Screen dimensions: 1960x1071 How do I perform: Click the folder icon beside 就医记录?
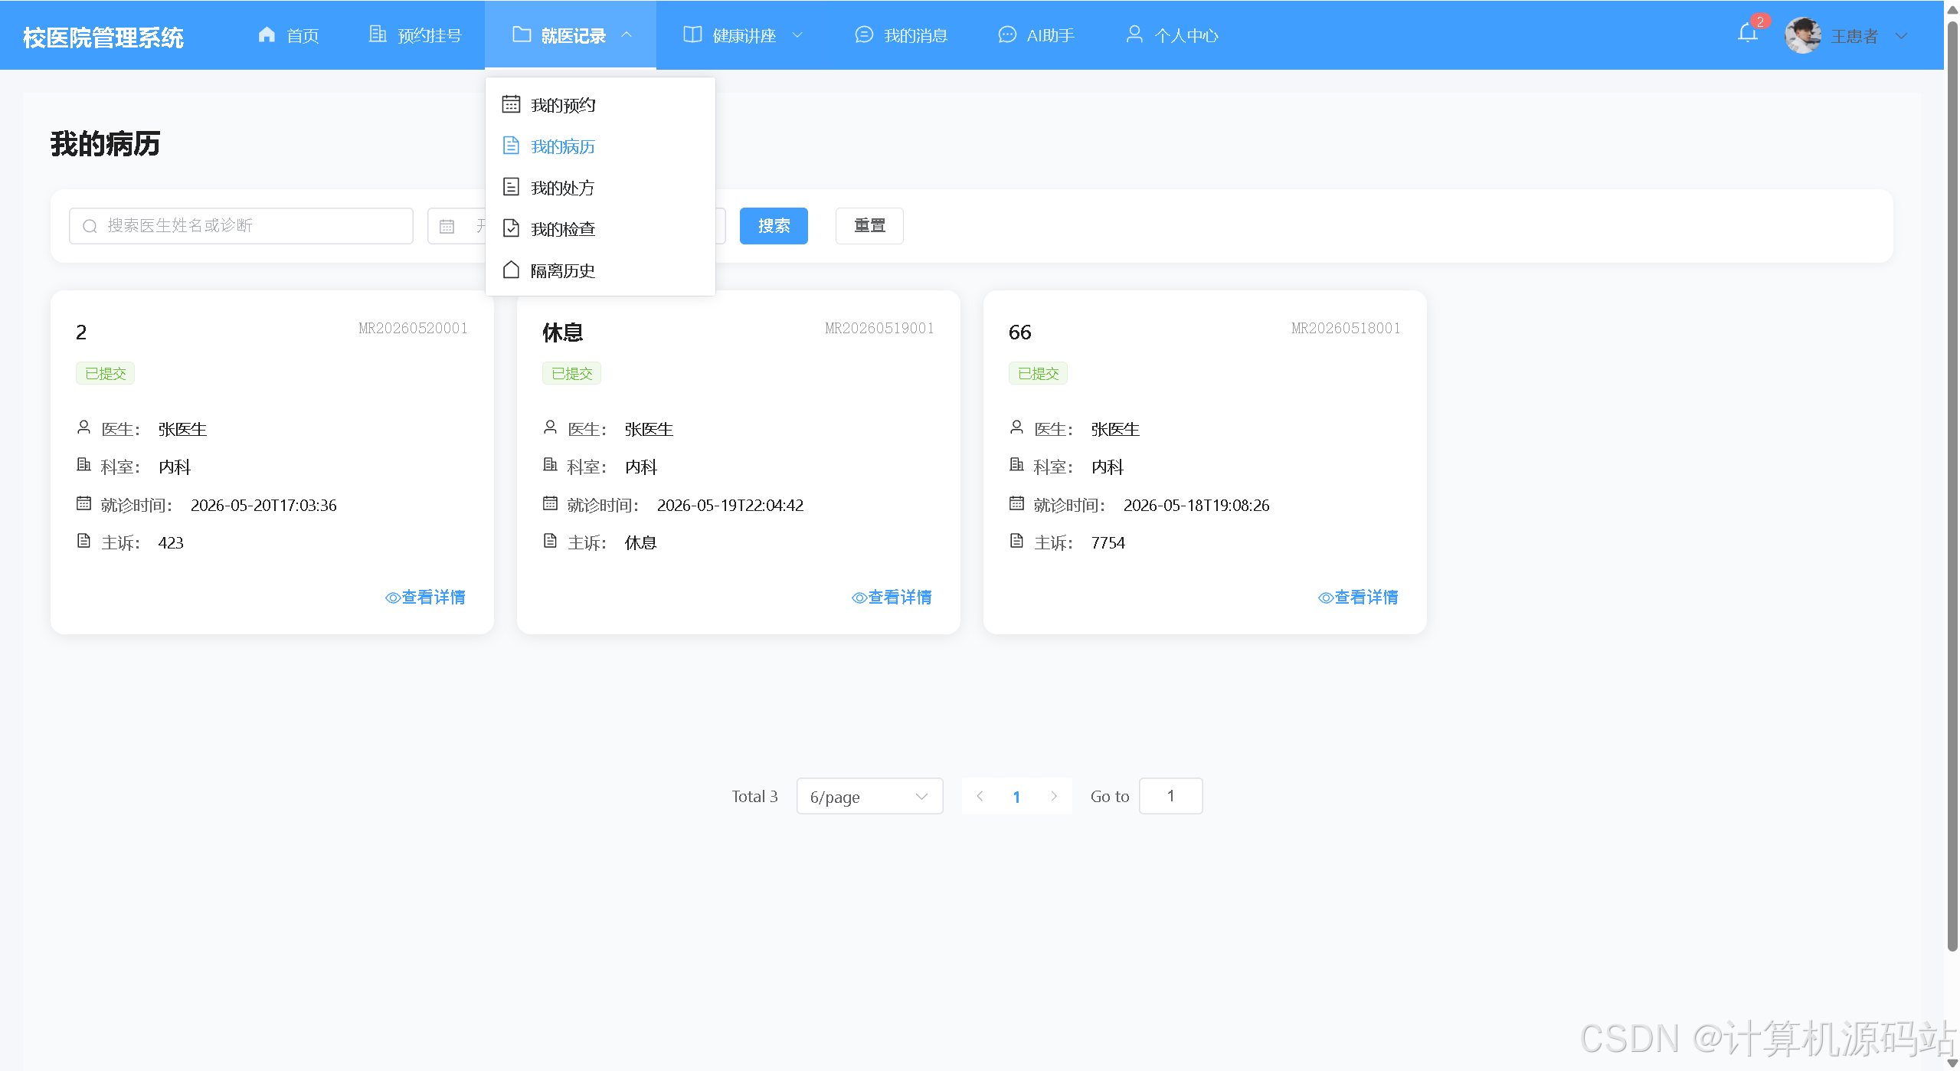[522, 34]
